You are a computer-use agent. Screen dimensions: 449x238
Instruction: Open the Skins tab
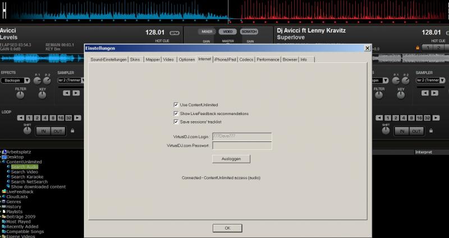point(135,60)
